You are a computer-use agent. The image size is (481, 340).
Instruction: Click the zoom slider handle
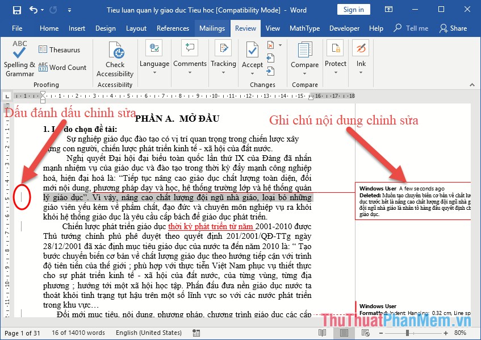pos(408,333)
